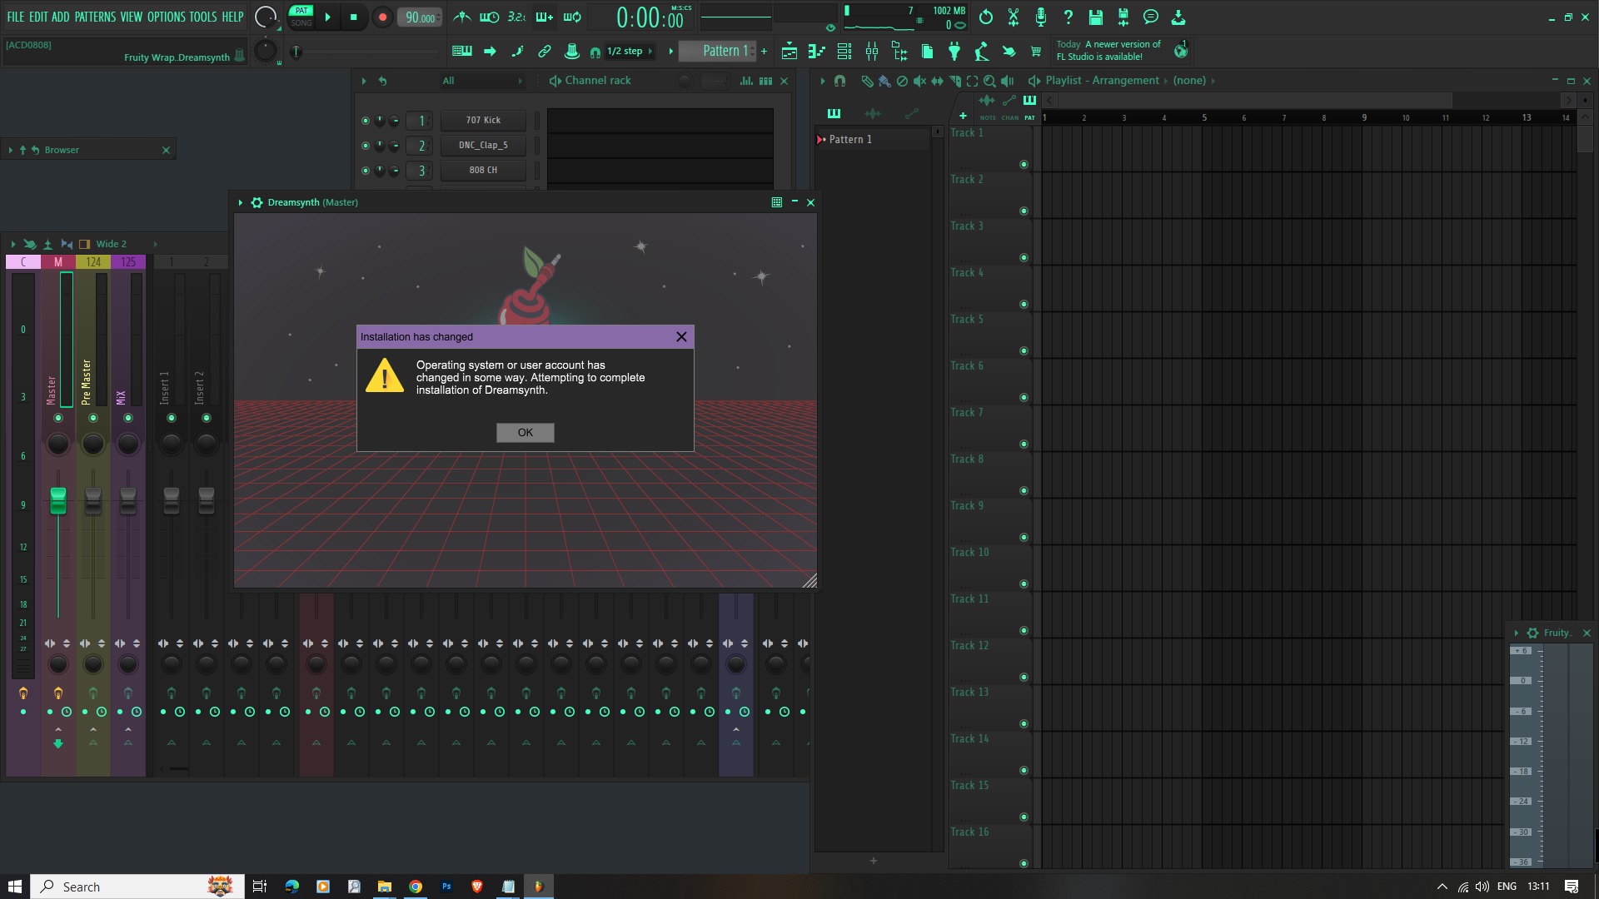Open the VIEW menu
The image size is (1599, 899).
click(x=132, y=17)
